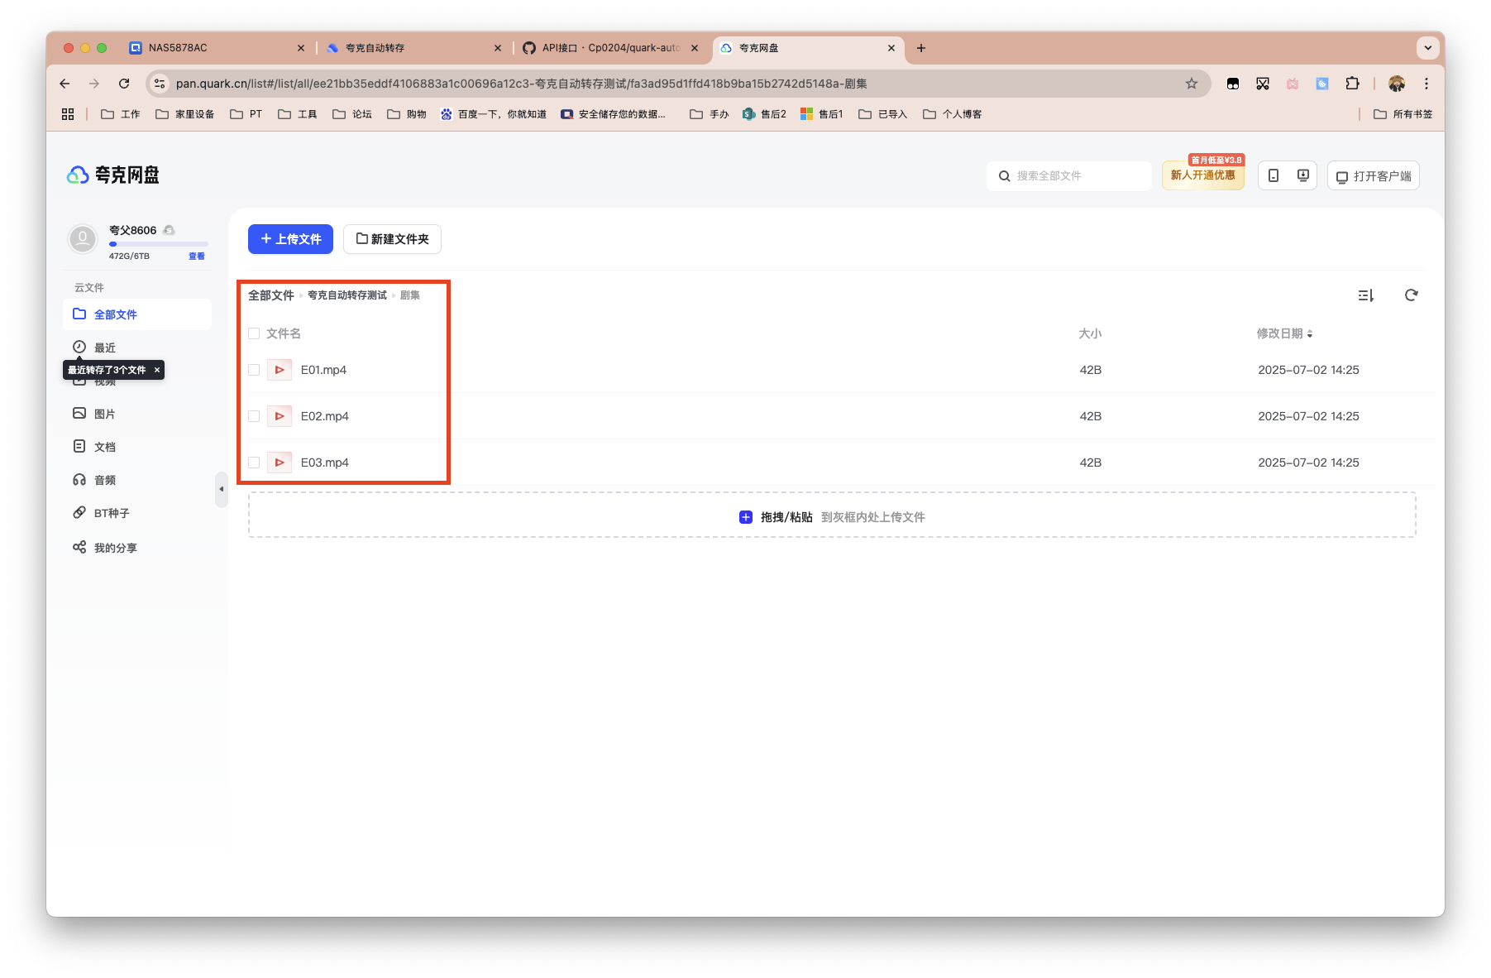Click the 新建文件夹 button
This screenshot has height=978, width=1491.
click(x=392, y=239)
